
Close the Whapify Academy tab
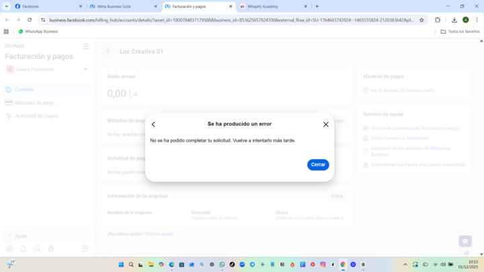tap(305, 6)
